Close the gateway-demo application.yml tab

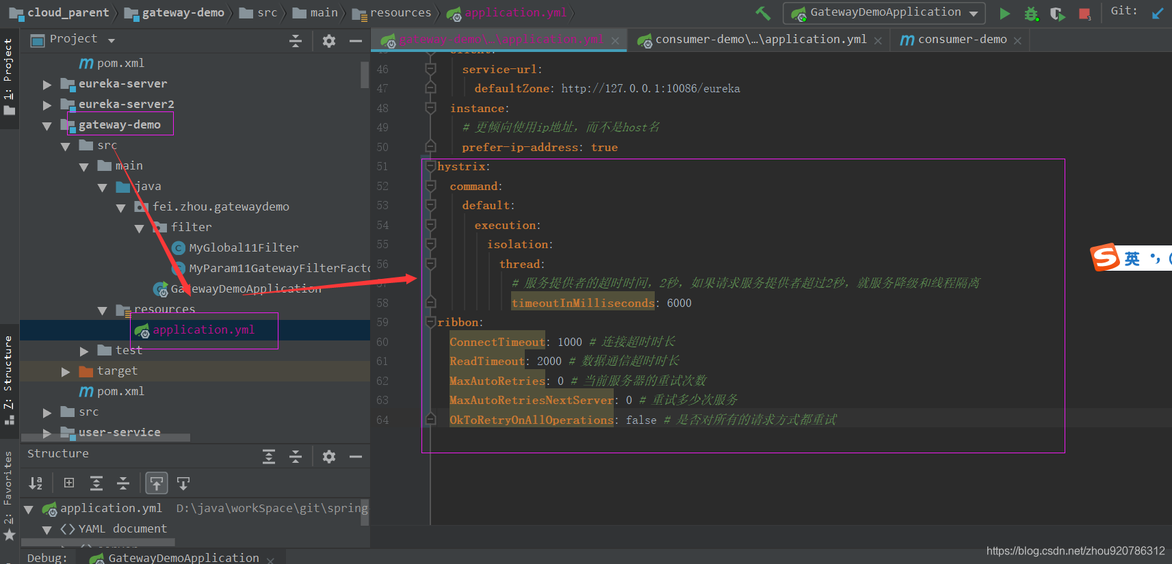[615, 41]
